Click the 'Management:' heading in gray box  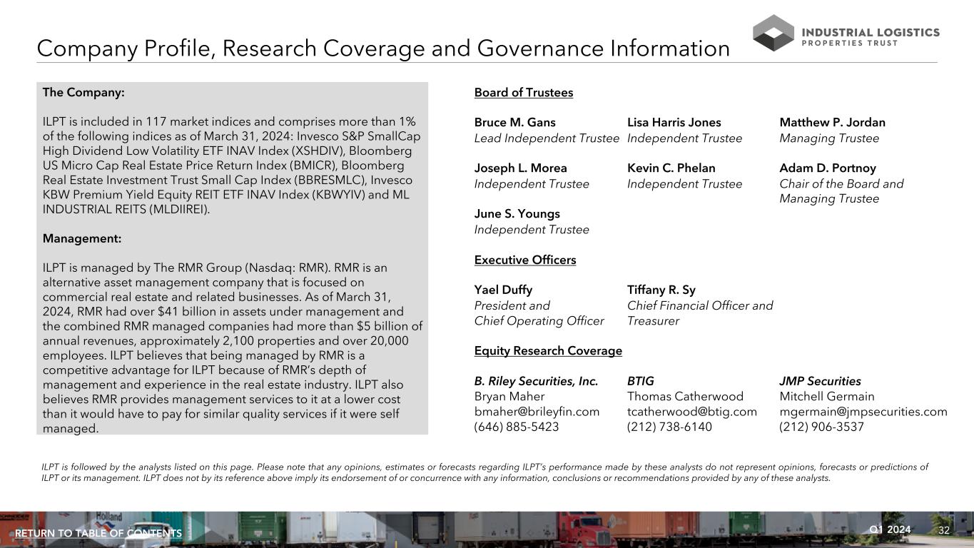pos(82,239)
